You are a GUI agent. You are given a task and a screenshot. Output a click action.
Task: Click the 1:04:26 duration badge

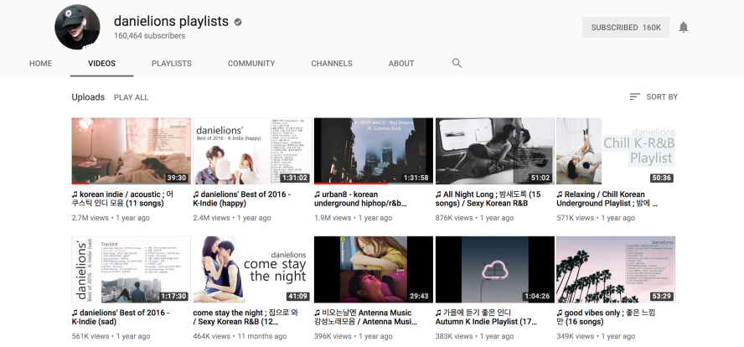point(537,296)
